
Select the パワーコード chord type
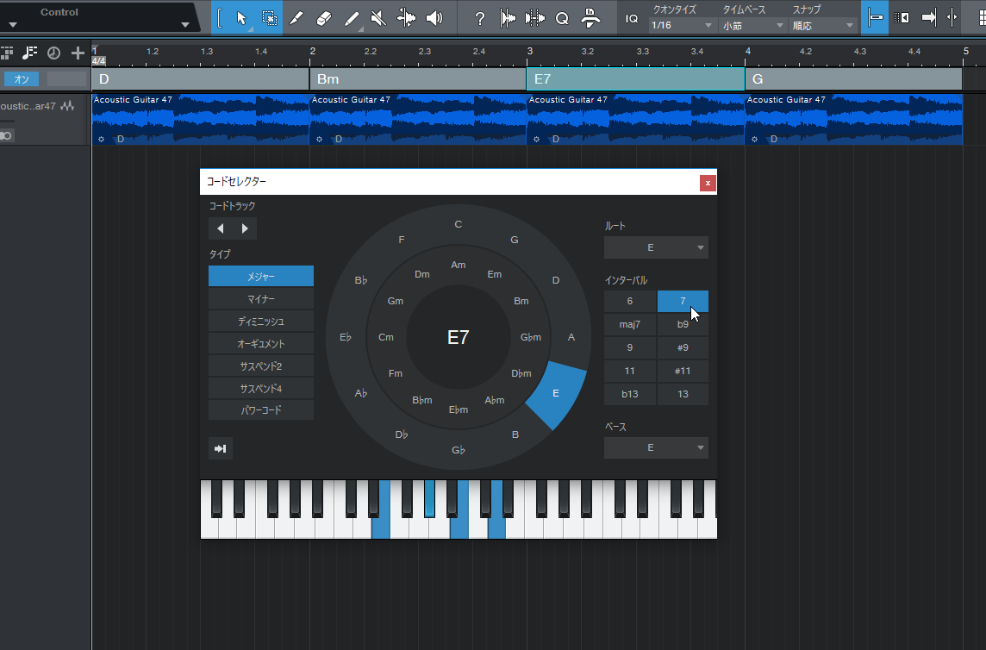(x=261, y=410)
